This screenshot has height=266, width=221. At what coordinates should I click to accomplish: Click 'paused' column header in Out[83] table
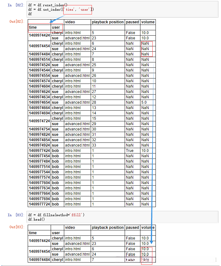coord(132,228)
